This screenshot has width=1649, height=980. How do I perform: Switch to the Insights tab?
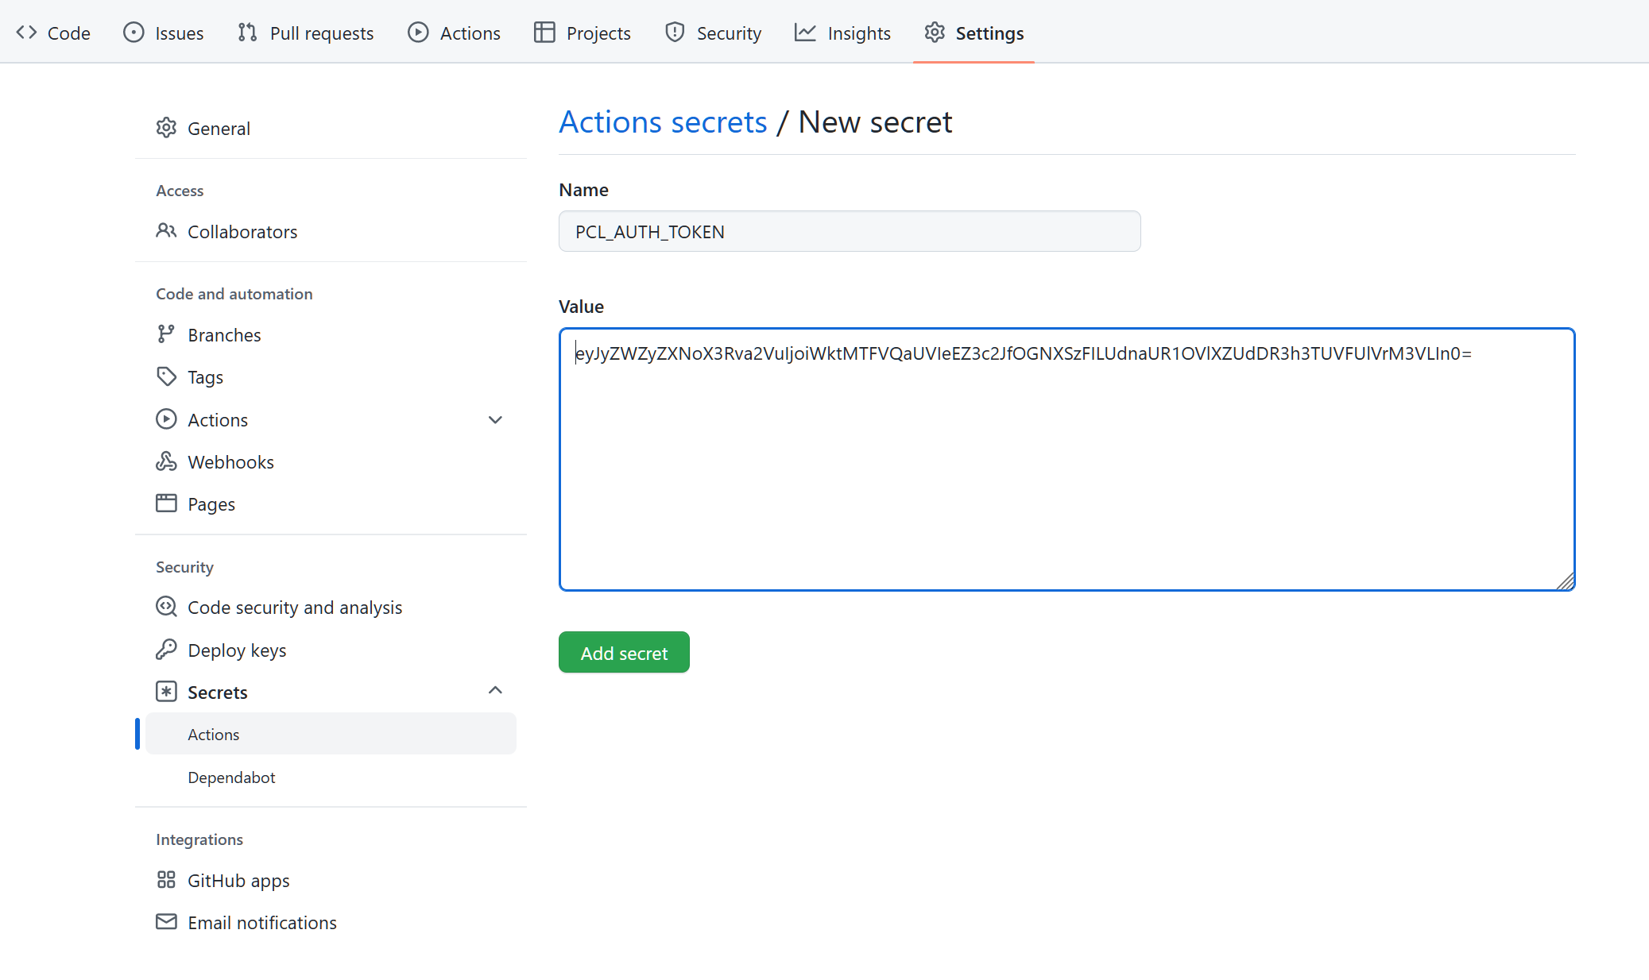pos(842,33)
